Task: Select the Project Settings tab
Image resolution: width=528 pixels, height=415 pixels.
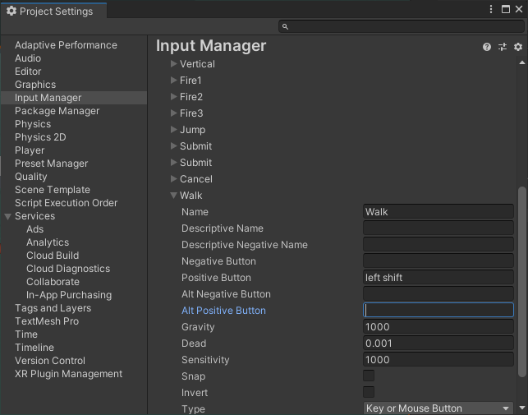Action: coord(54,12)
